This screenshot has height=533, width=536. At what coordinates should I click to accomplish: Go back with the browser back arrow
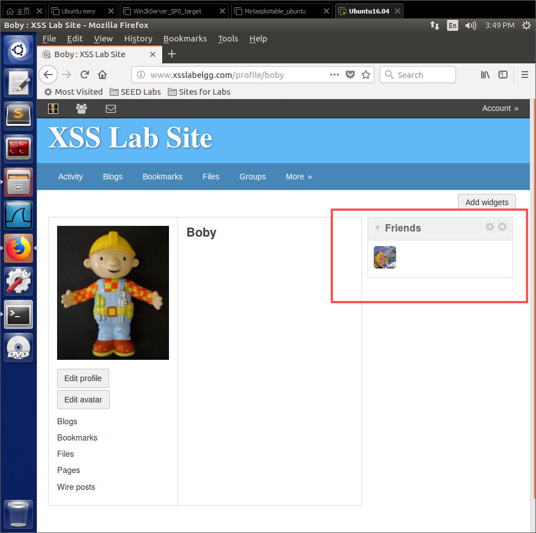click(48, 75)
